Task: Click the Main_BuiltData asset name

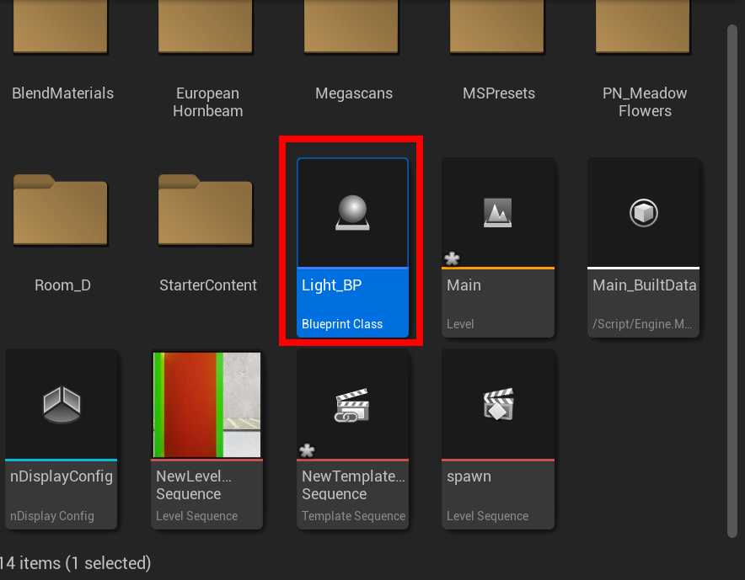Action: [644, 285]
